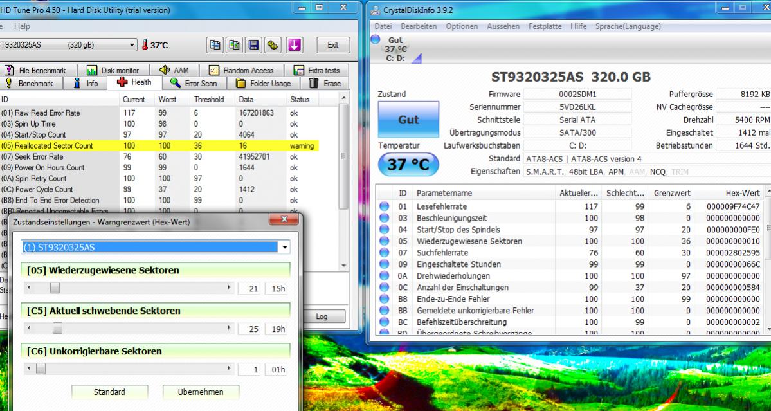The image size is (771, 411).
Task: Switch to the Erase tab
Action: point(325,83)
